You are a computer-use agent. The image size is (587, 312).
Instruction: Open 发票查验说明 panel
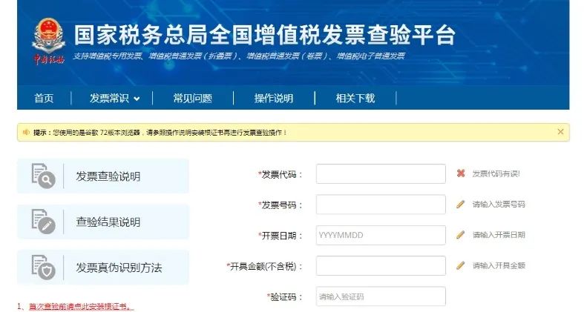tap(103, 176)
